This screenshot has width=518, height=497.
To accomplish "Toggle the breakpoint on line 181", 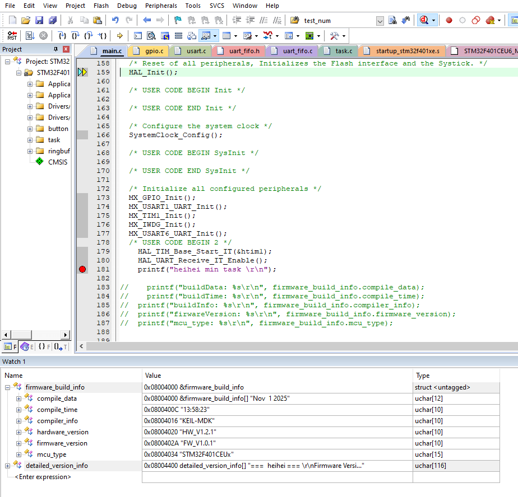I will point(82,269).
